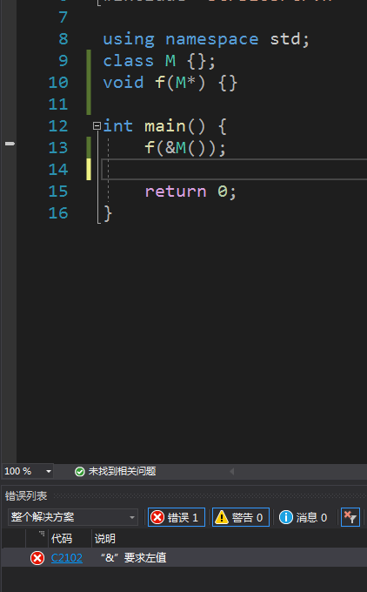Screen dimensions: 367x592
Task: Select the “&” 要求左值 error description
Action: [134, 558]
